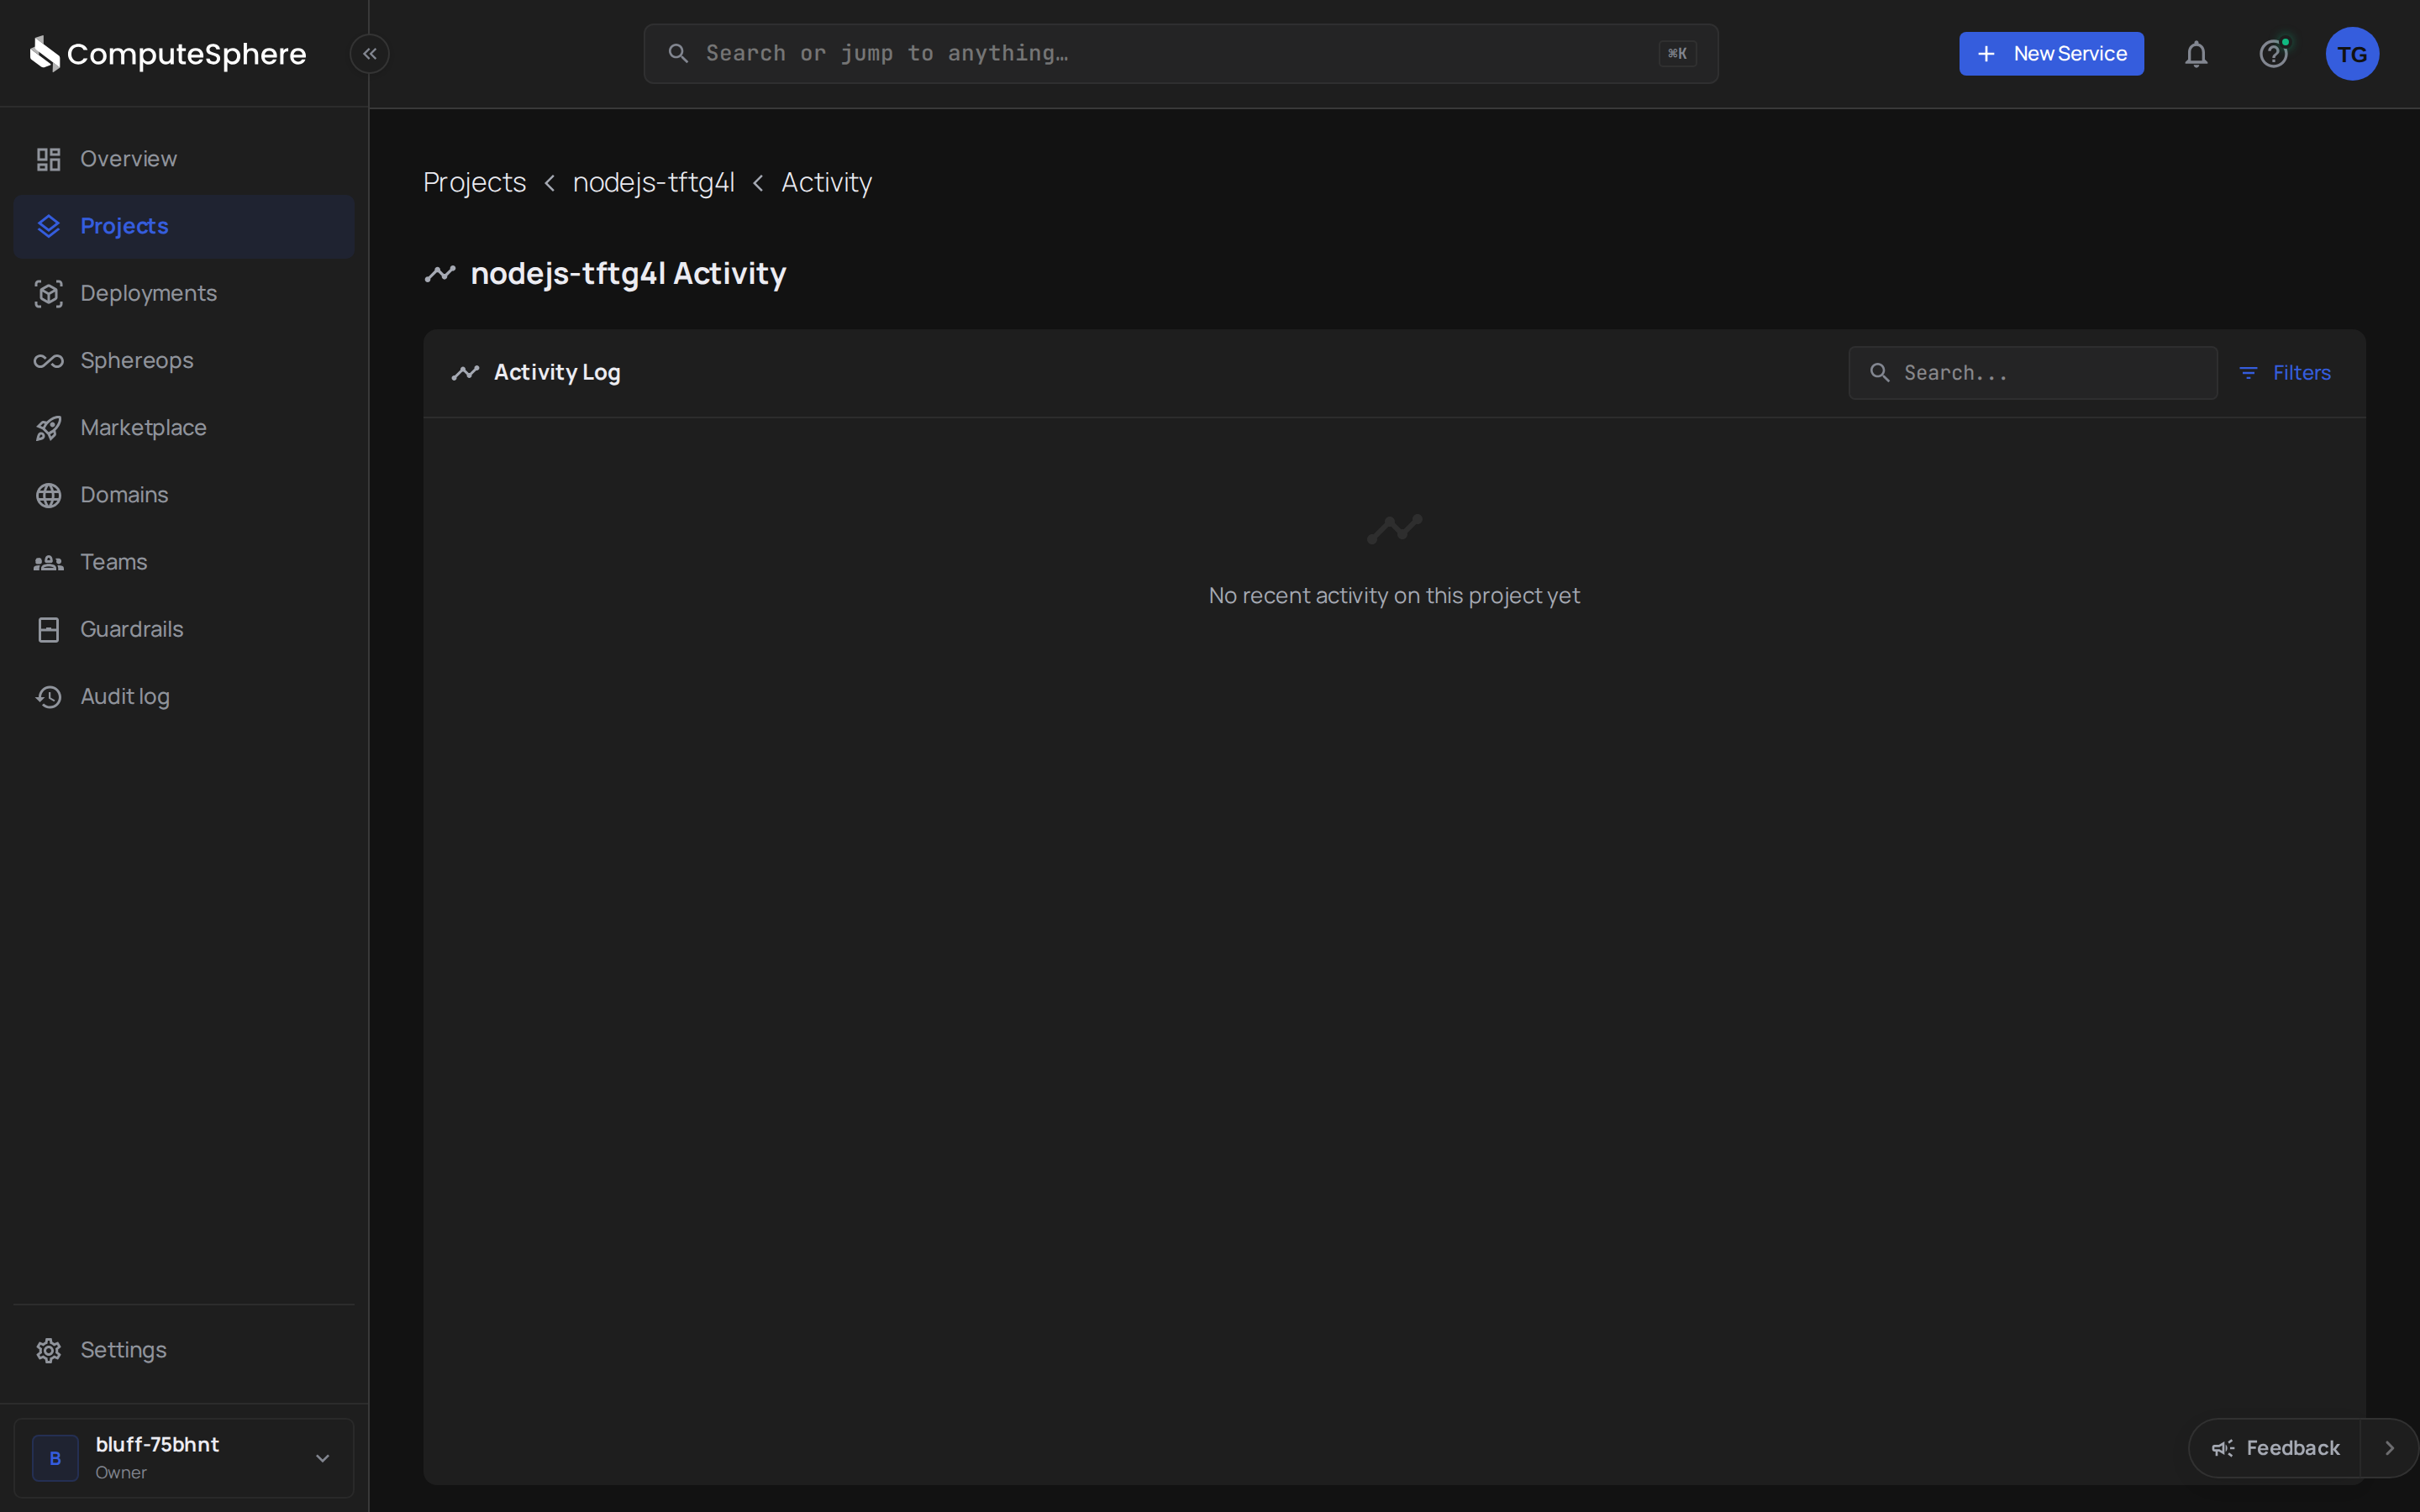Open Domains page
This screenshot has width=2420, height=1512.
tap(184, 495)
